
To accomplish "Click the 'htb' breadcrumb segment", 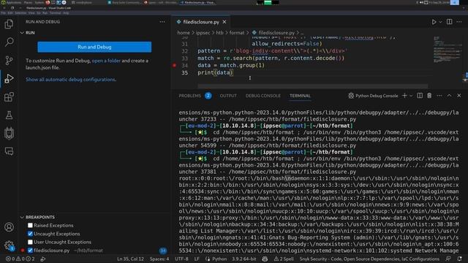I will coord(219,33).
